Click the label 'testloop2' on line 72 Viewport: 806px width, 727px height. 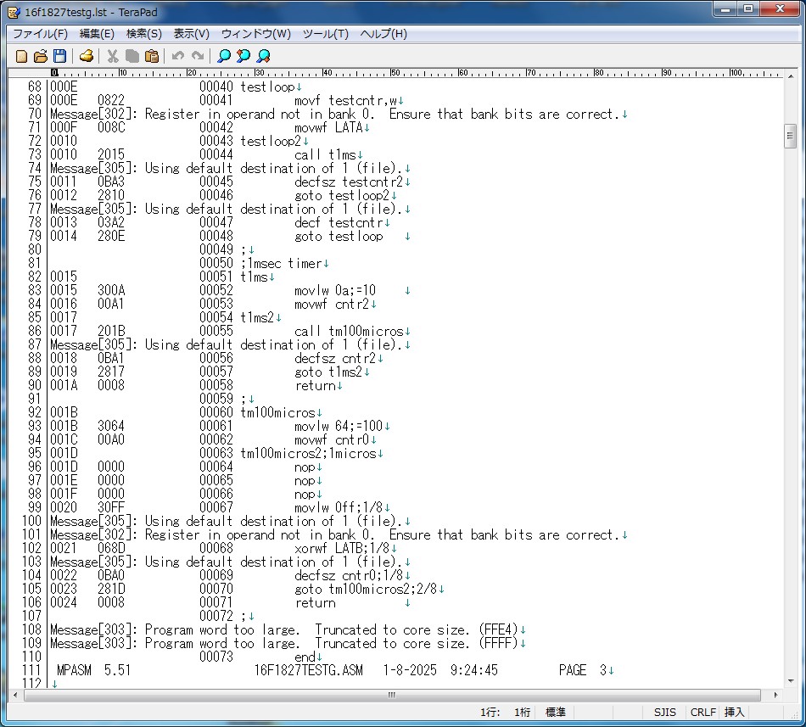[271, 142]
